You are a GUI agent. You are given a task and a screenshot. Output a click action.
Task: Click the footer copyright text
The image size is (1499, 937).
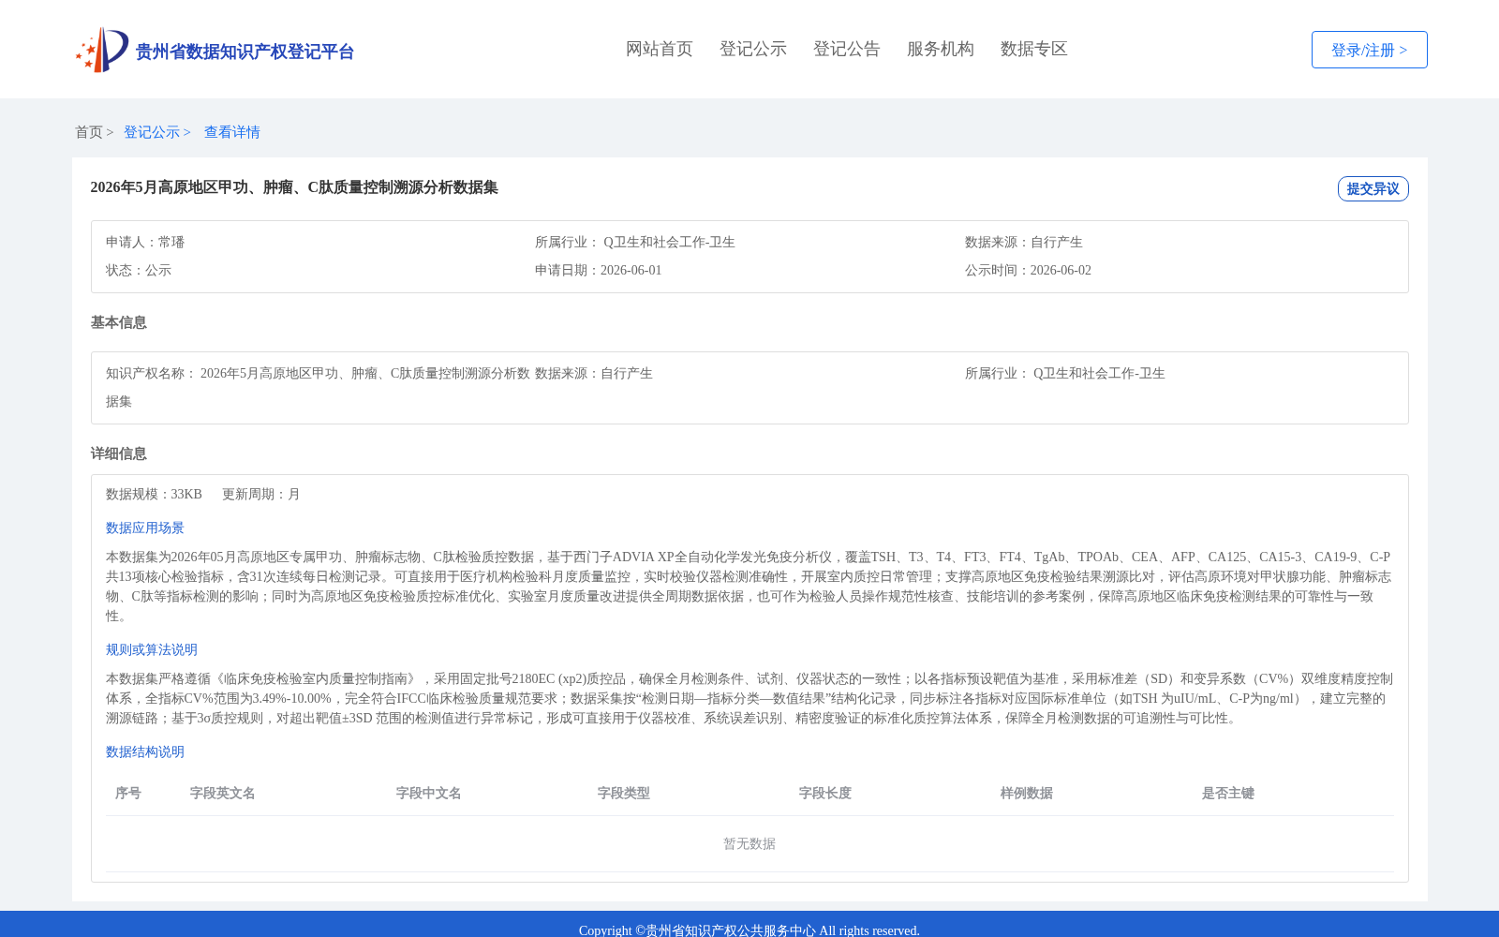749,930
